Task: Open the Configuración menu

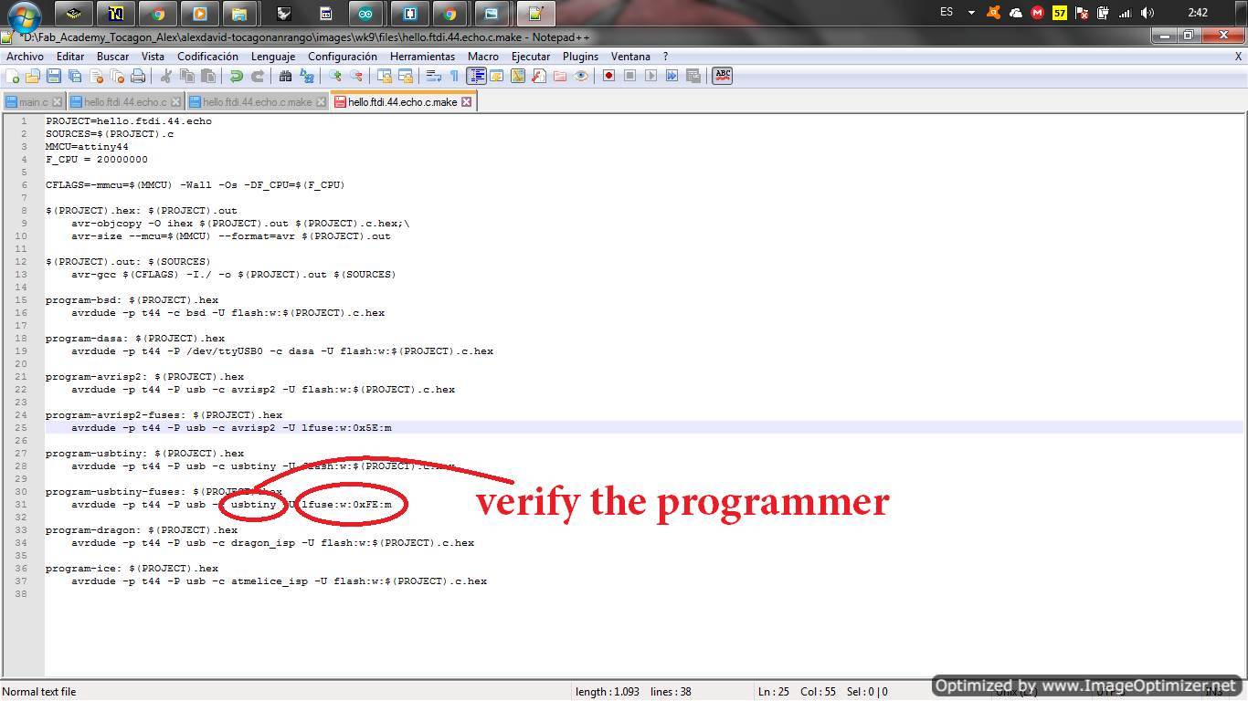Action: pos(343,57)
